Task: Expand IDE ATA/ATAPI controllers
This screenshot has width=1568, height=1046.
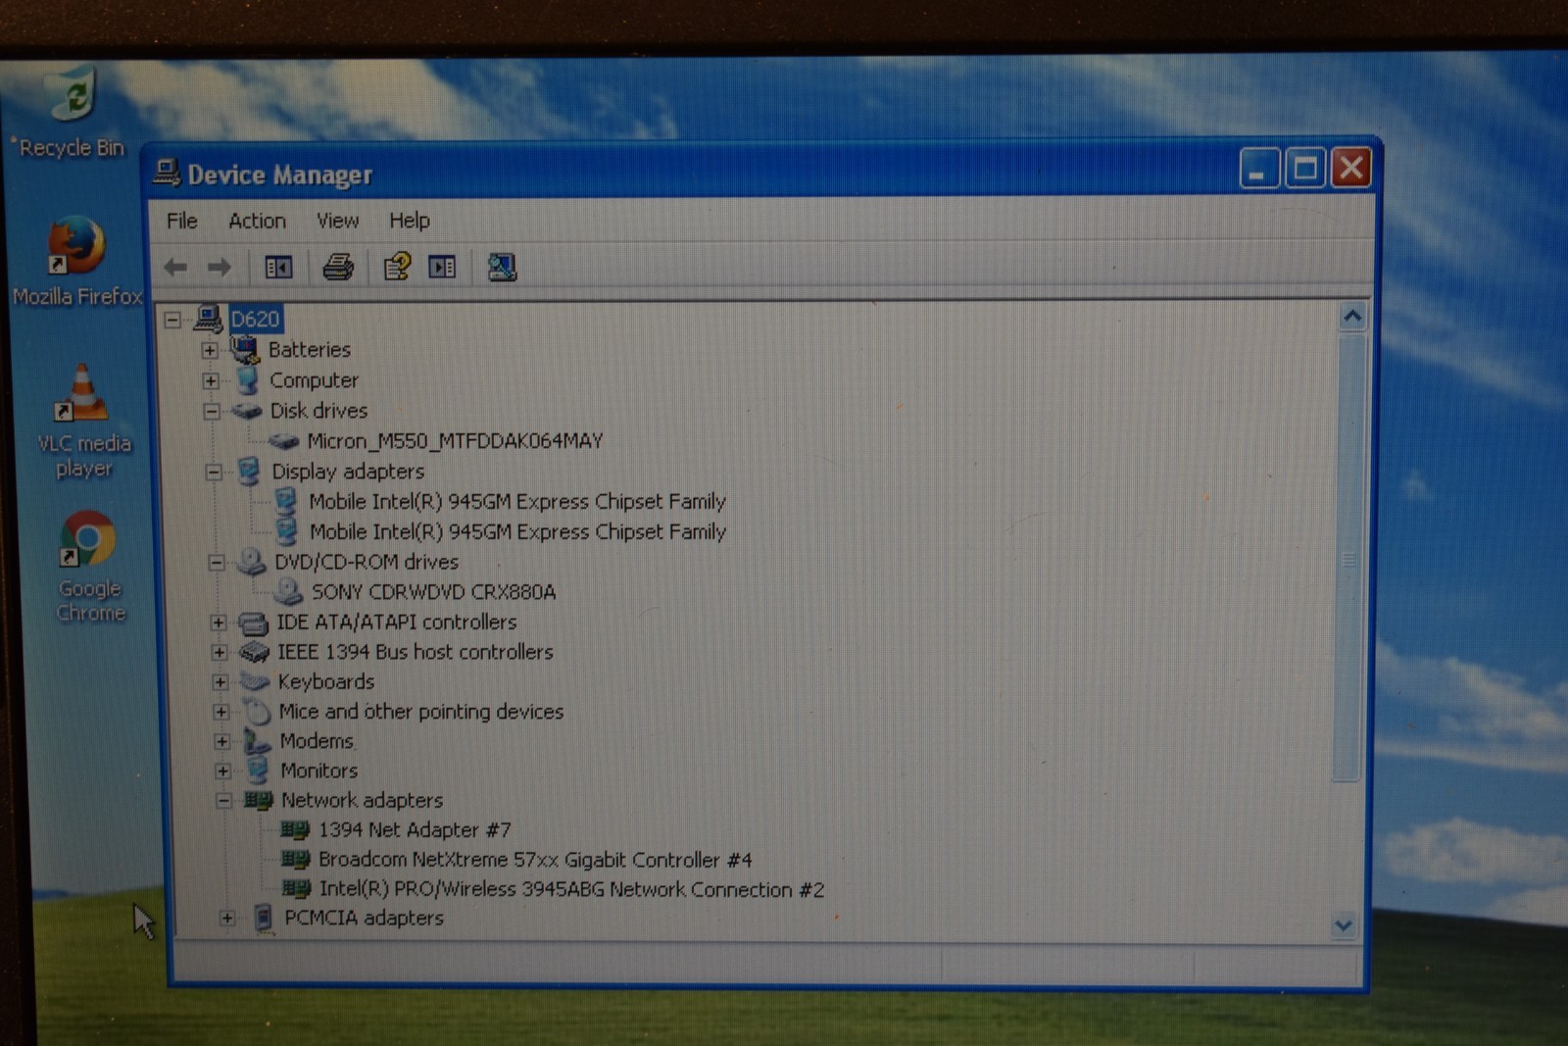Action: (219, 623)
